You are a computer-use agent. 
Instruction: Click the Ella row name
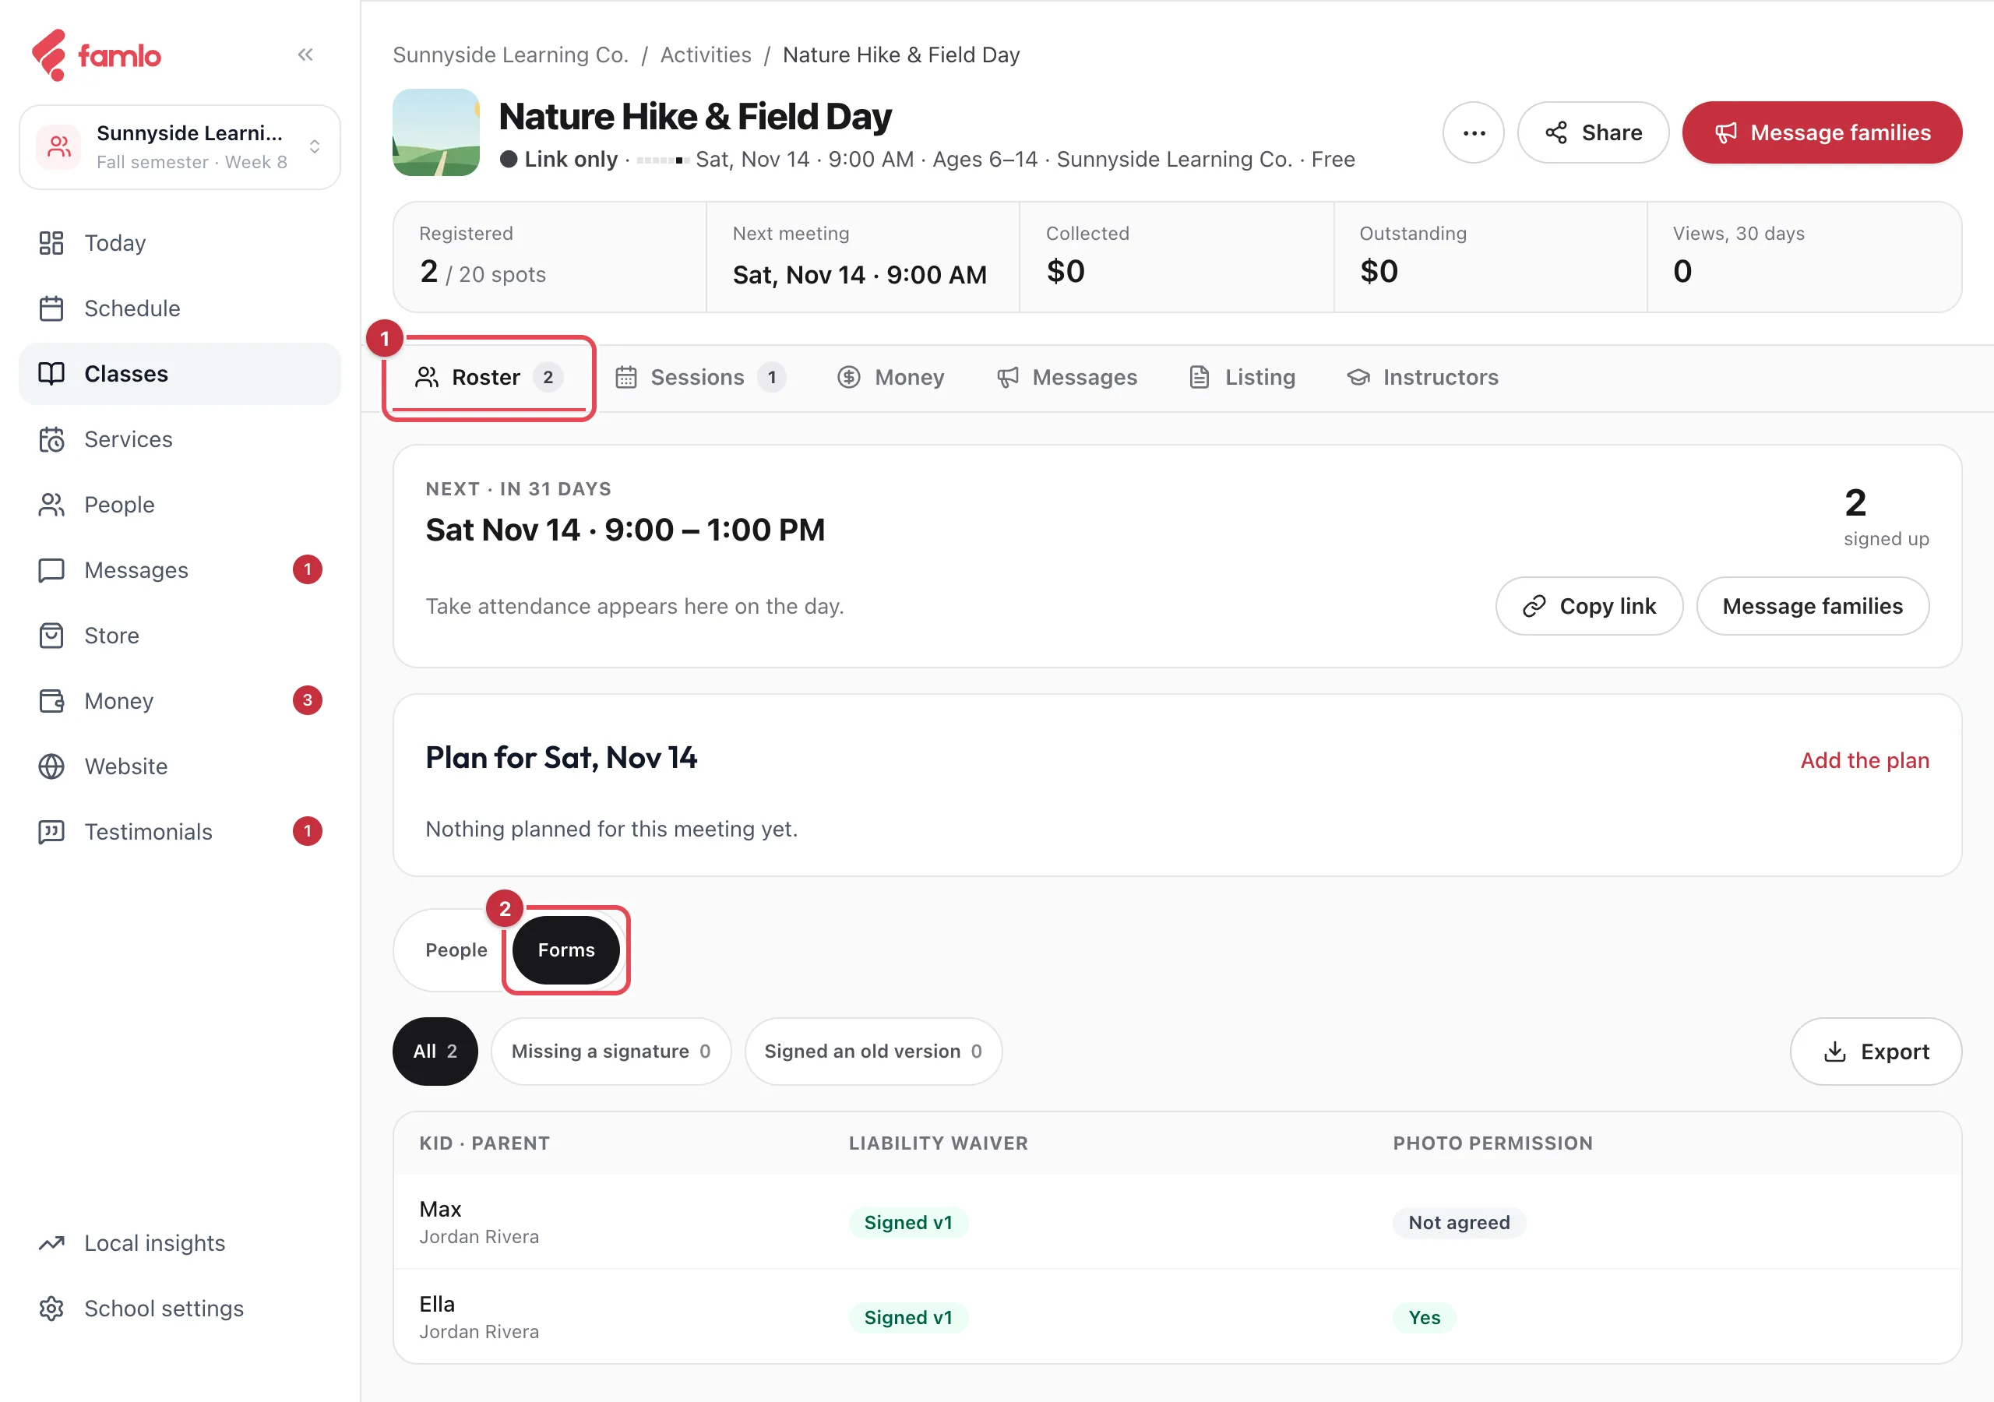437,1304
